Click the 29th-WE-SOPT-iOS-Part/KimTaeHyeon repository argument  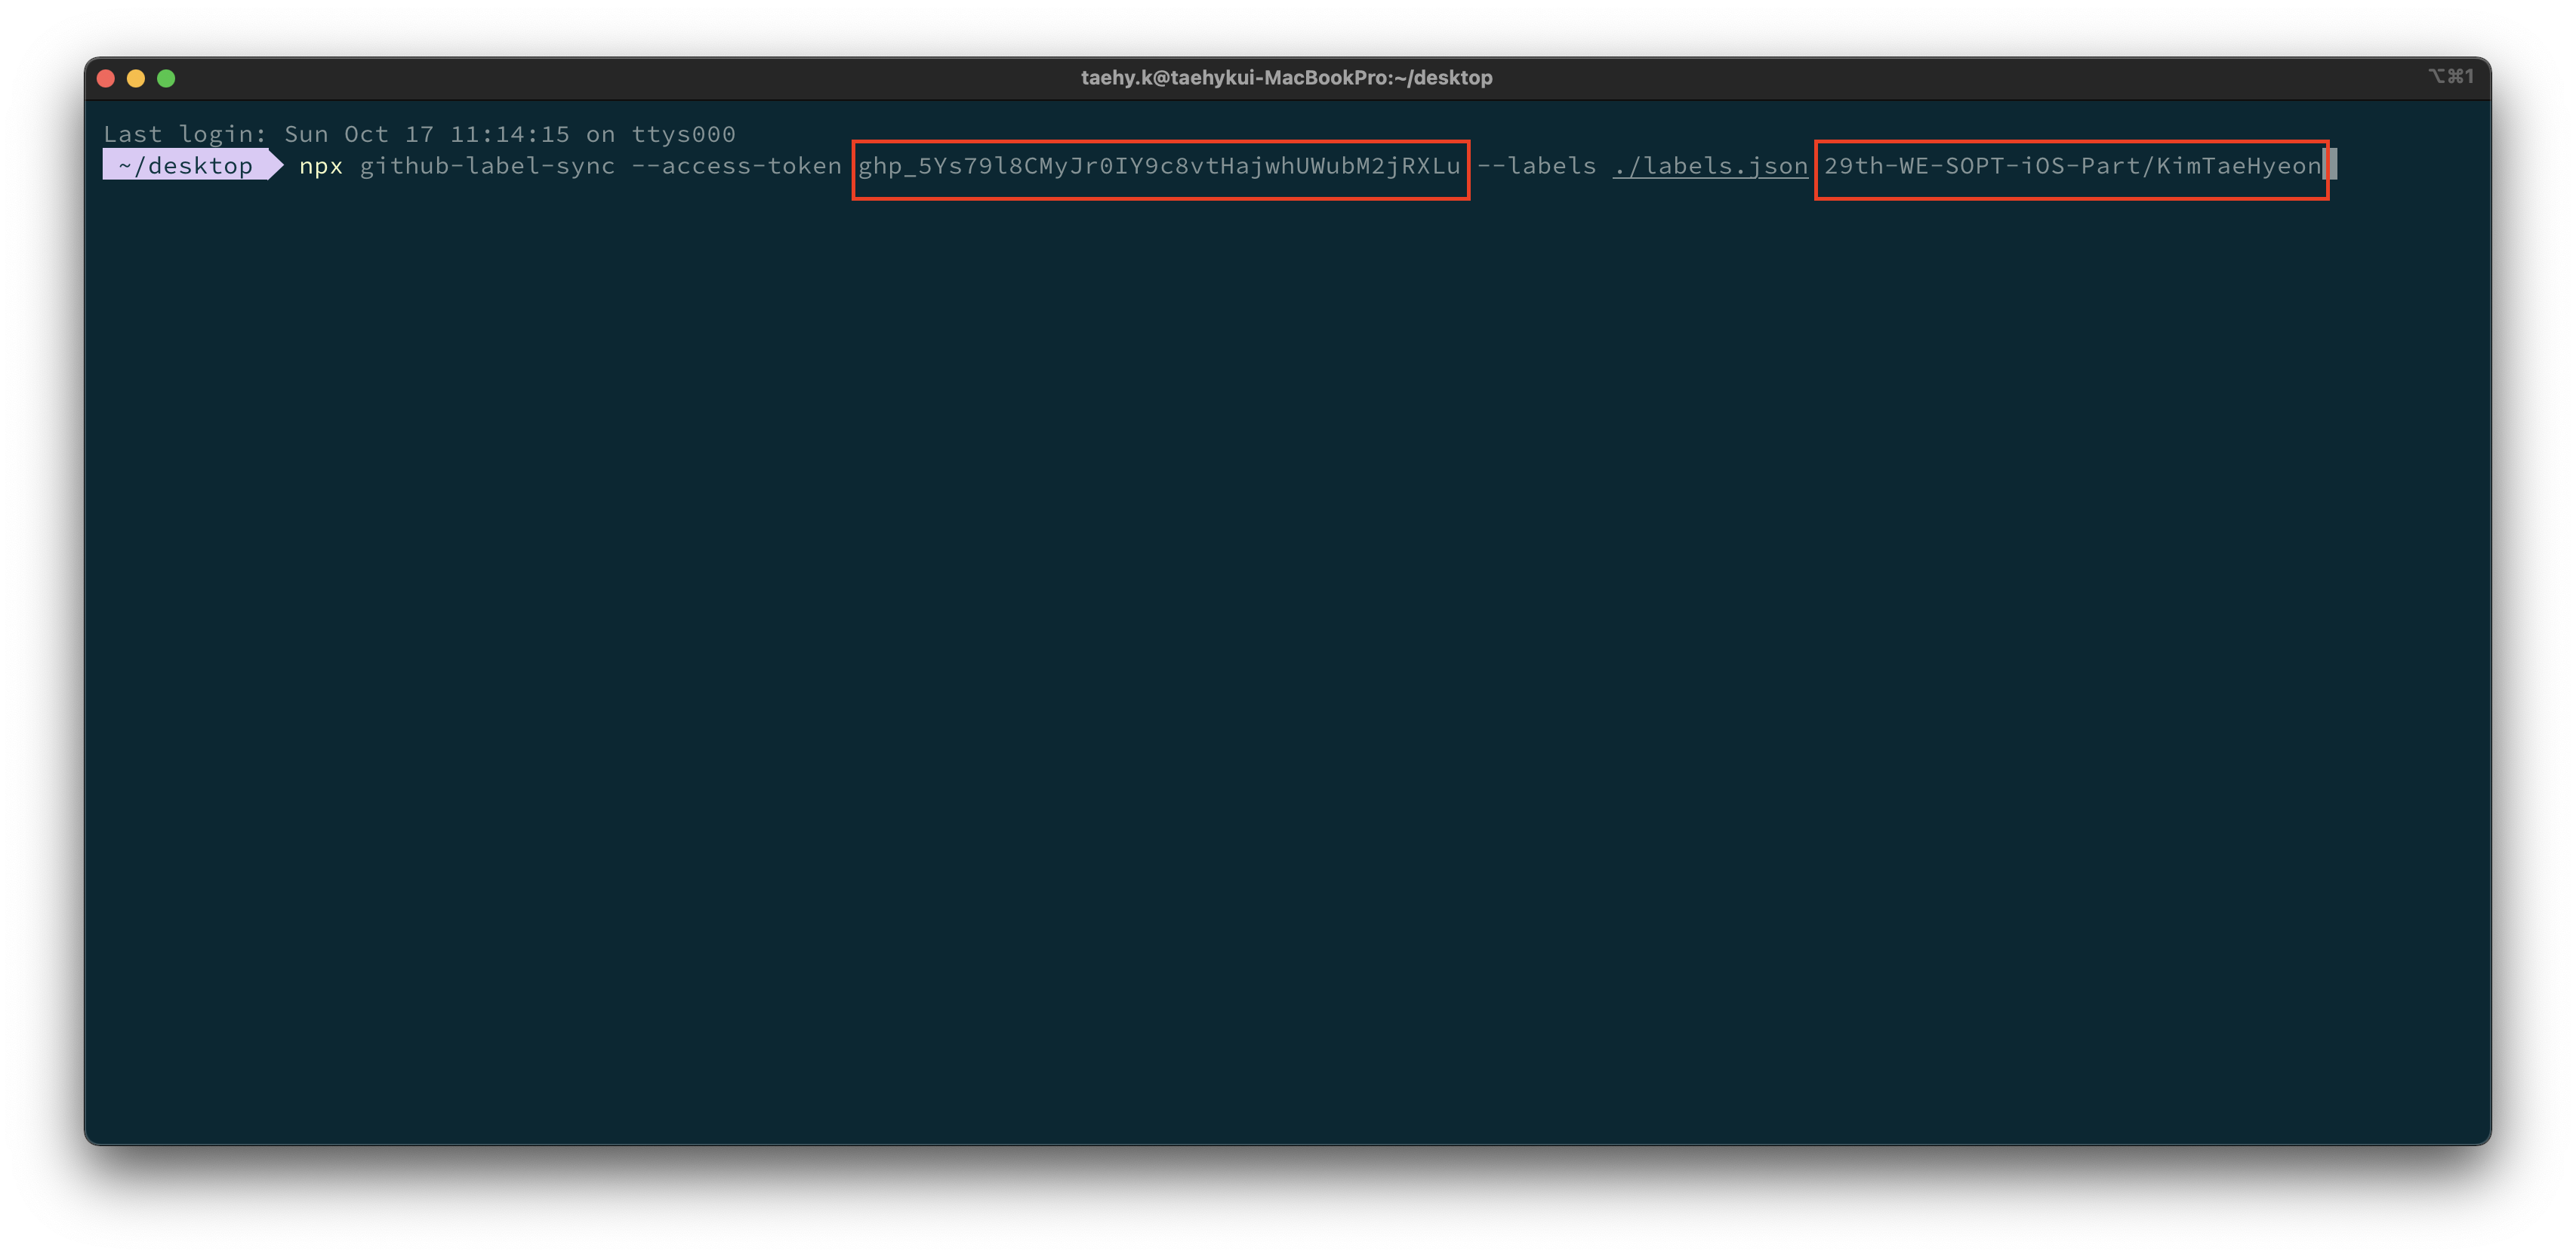click(x=2072, y=166)
